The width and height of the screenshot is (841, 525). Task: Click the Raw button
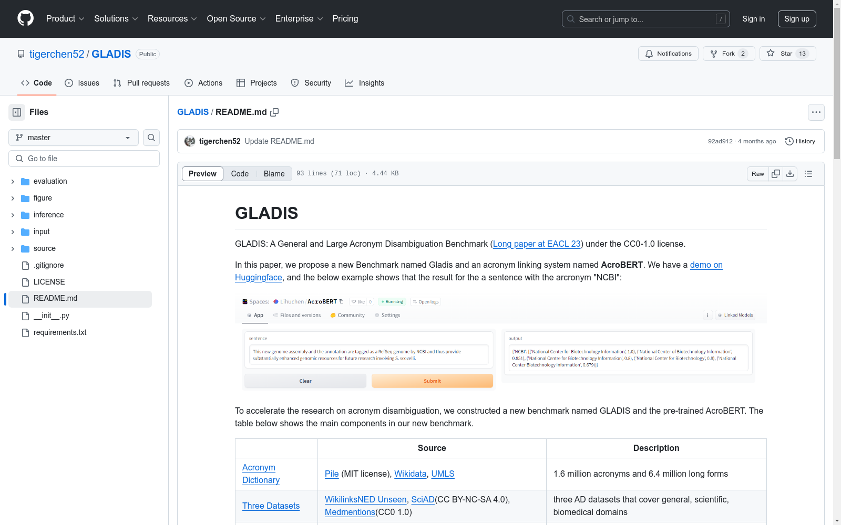coord(758,174)
